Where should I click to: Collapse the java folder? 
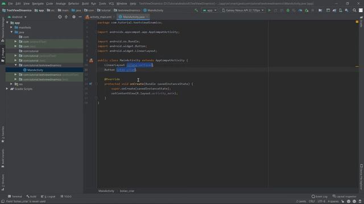(11, 32)
